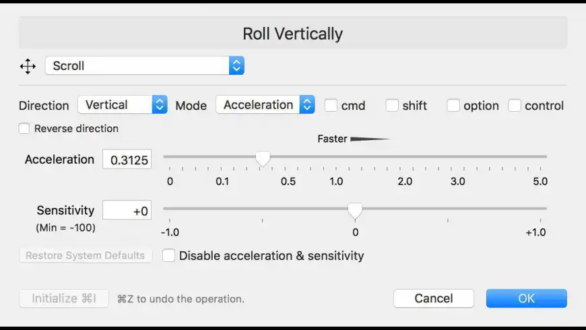The height and width of the screenshot is (330, 586).
Task: Open the Mode Acceleration dropdown
Action: tap(265, 104)
